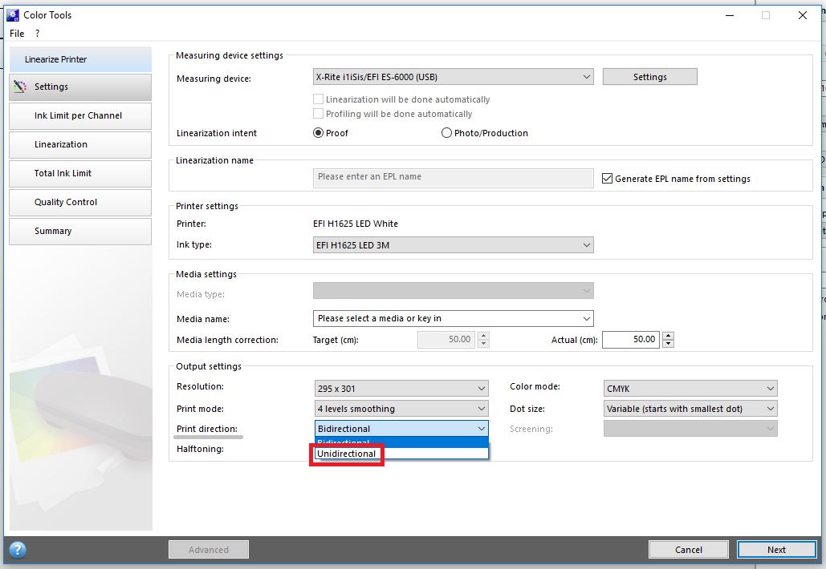Click the Settings sidebar icon
Viewport: 826px width, 569px height.
coord(20,87)
